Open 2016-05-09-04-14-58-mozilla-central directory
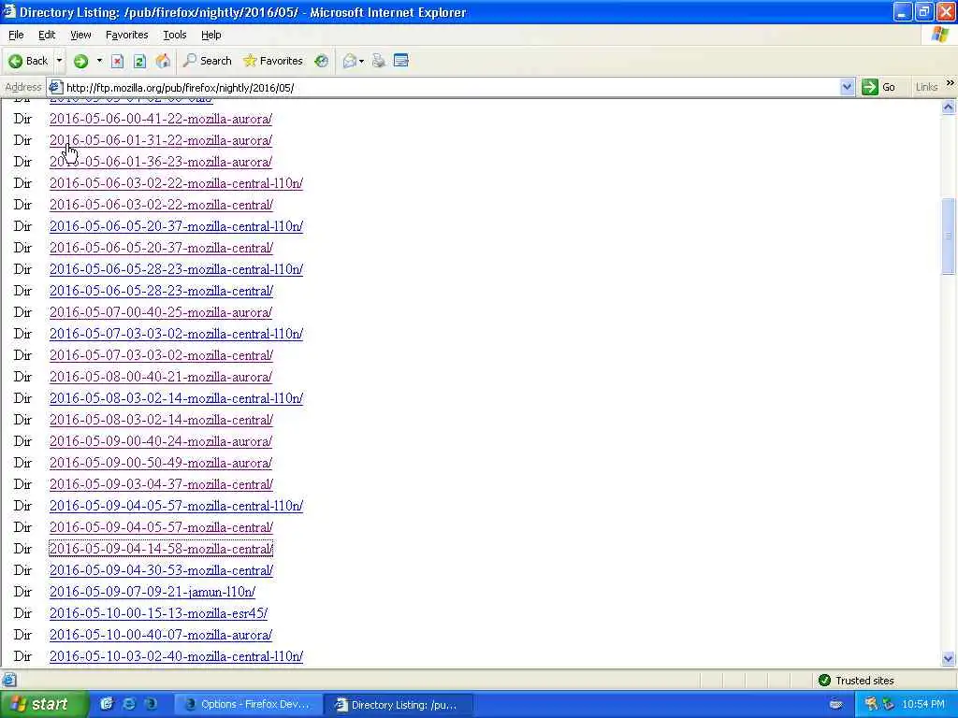 tap(161, 549)
